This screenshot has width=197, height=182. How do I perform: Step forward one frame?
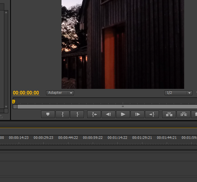coord(137,114)
